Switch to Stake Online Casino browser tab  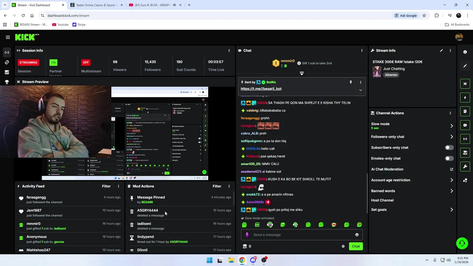pyautogui.click(x=96, y=5)
